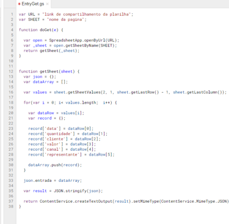Click "open.getSheetByName(SHEET);" on line 7
The image size is (229, 224).
click(x=85, y=46)
